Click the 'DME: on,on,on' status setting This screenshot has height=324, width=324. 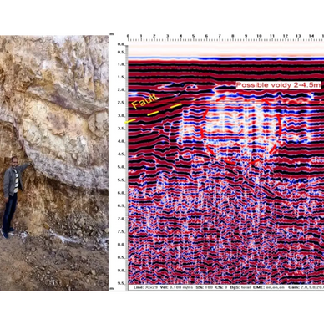coord(269,287)
